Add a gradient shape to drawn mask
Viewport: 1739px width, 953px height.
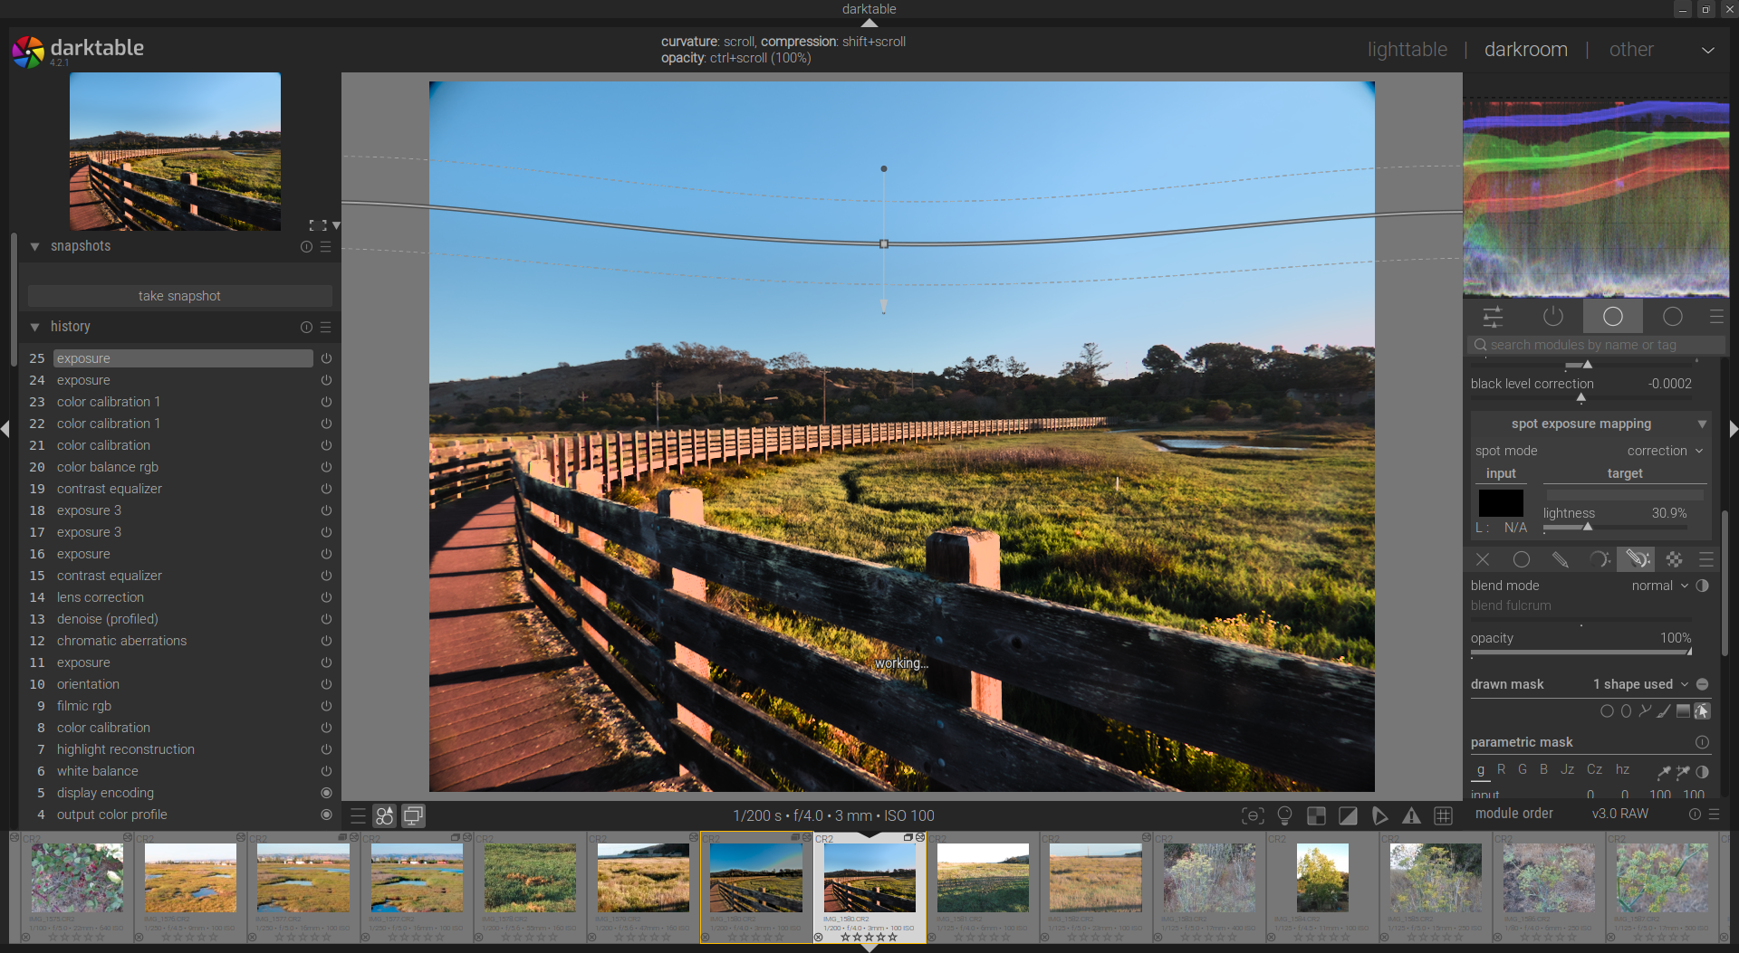(1683, 711)
